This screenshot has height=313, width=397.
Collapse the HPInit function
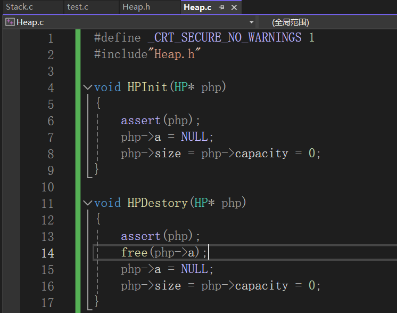pos(88,87)
